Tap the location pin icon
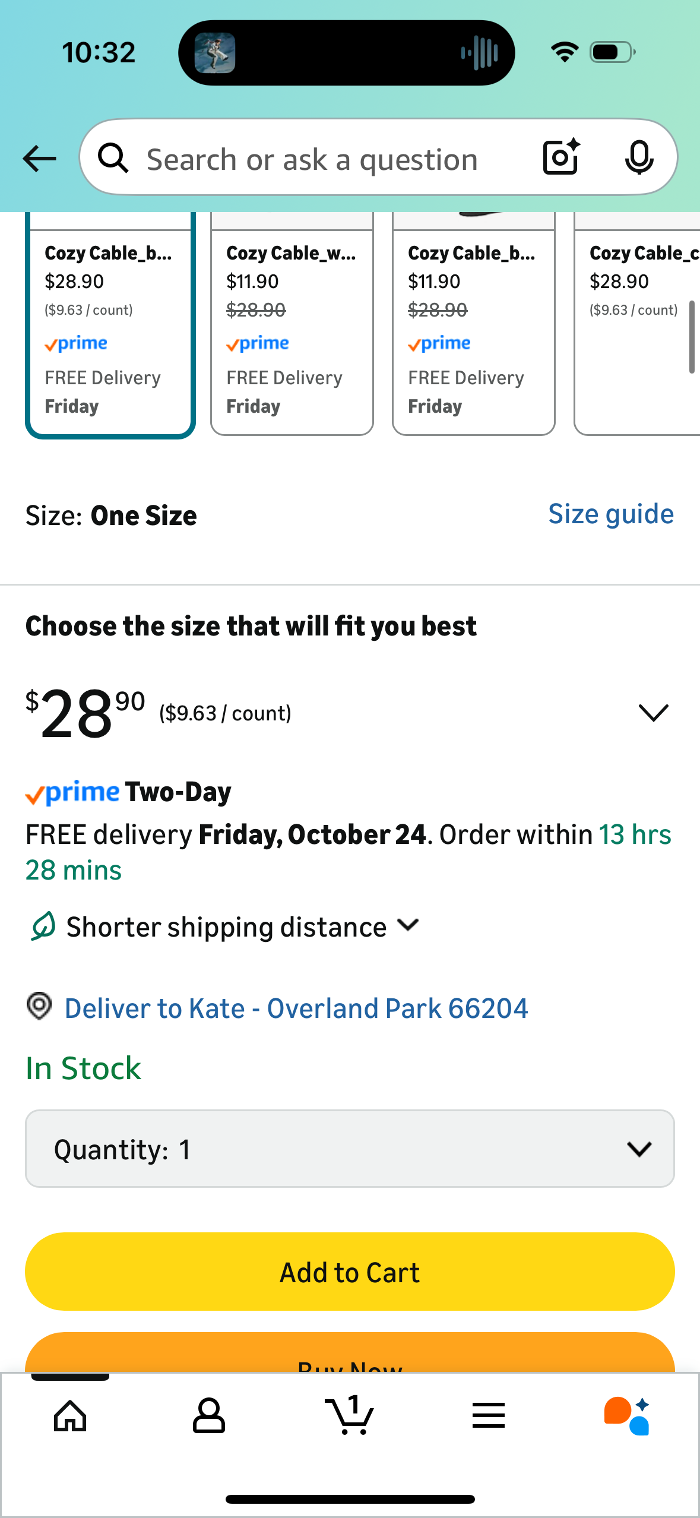This screenshot has height=1518, width=700. (39, 1007)
